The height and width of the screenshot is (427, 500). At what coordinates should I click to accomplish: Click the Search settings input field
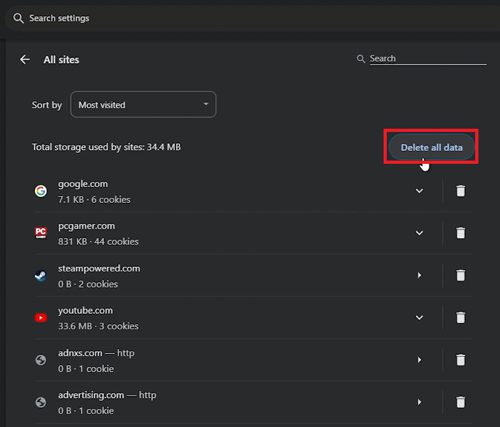pos(191,18)
